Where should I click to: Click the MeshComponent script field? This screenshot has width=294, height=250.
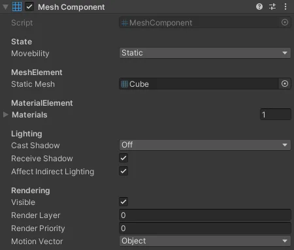pos(205,22)
